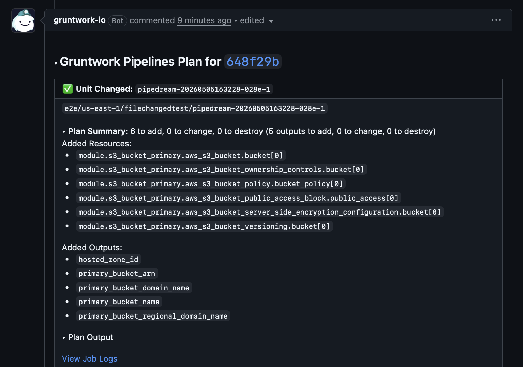The height and width of the screenshot is (367, 523).
Task: Select hosted_zone_id output entry
Action: click(108, 260)
